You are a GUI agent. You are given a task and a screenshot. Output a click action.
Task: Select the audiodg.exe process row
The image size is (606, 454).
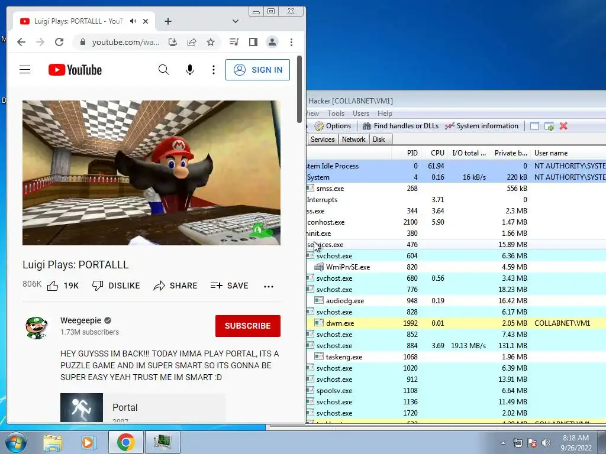(456, 301)
